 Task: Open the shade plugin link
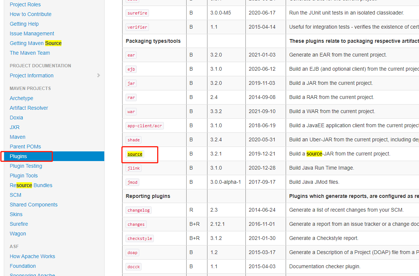(x=134, y=140)
